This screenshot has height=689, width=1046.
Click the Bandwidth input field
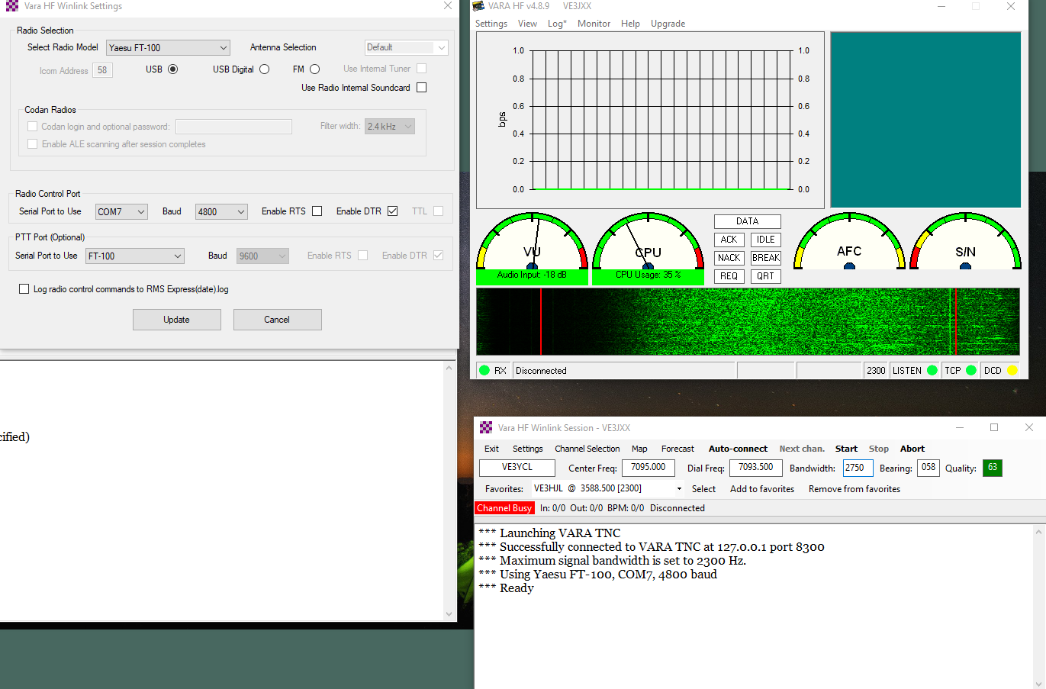point(858,468)
